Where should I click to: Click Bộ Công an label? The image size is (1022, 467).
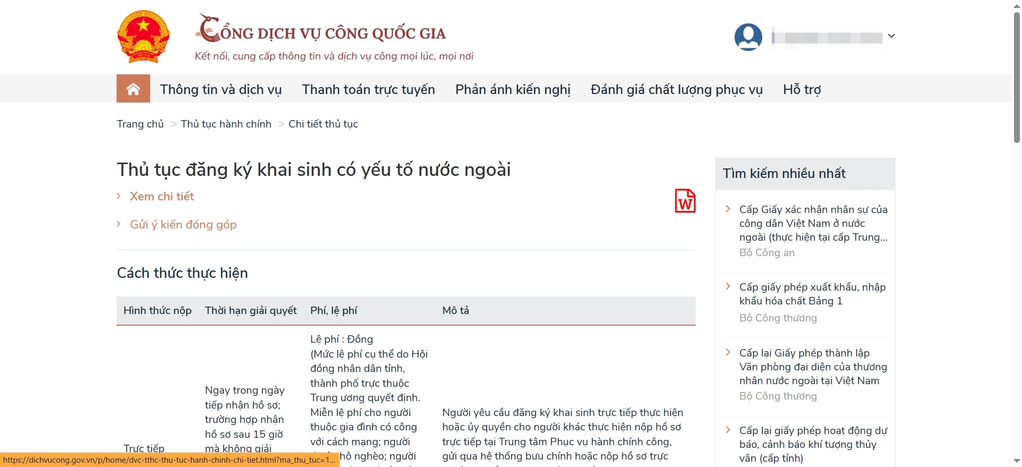[x=767, y=252]
